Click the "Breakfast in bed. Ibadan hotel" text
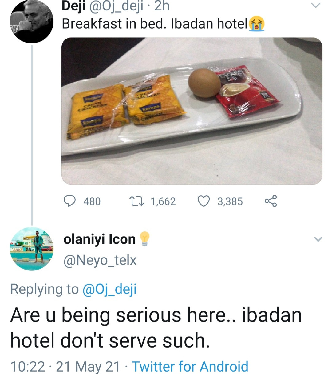Viewport: 332px width, 374px height. point(154,24)
